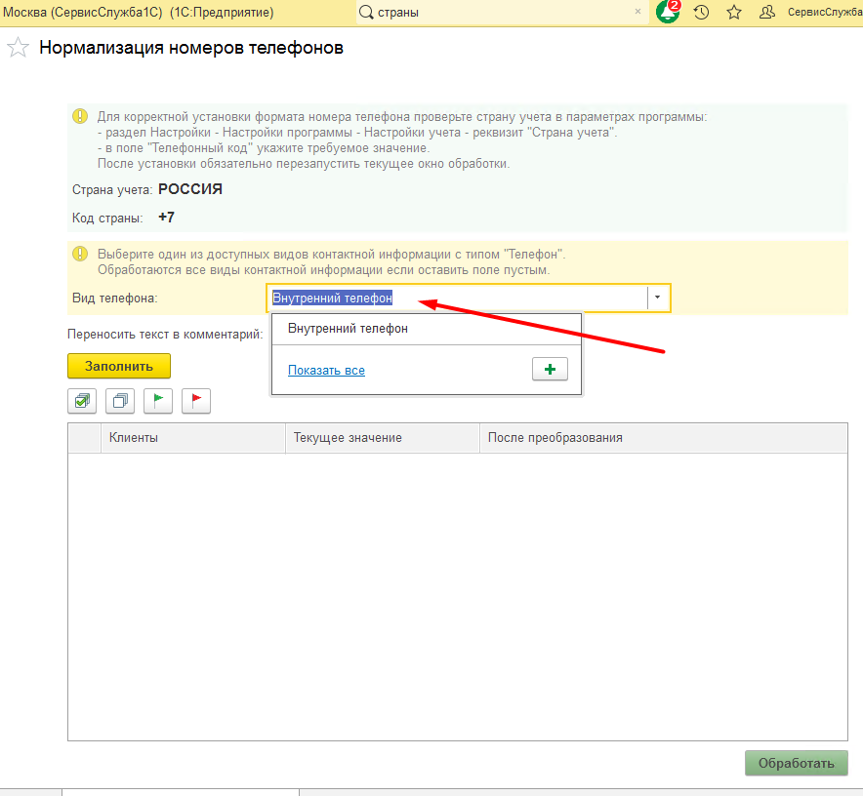Sort by the Клиенты column header
Image resolution: width=863 pixels, height=796 pixels.
(191, 438)
